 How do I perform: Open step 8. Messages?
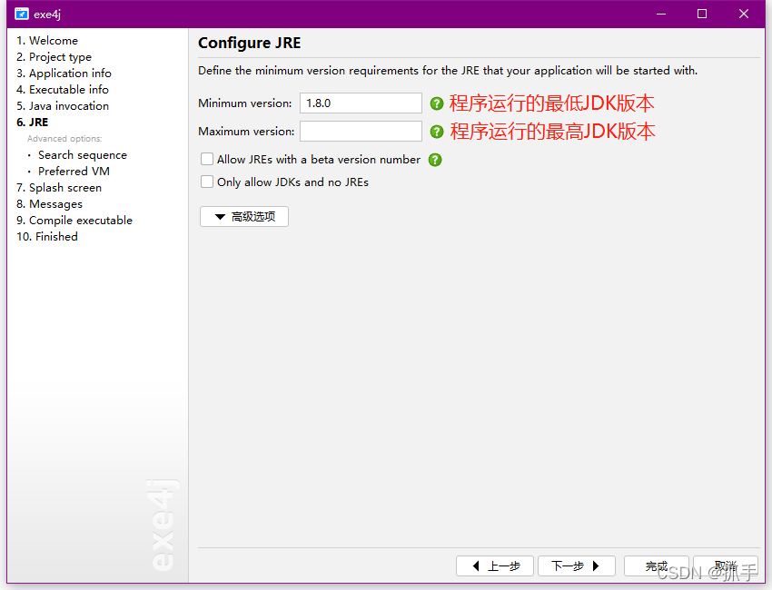[x=49, y=203]
